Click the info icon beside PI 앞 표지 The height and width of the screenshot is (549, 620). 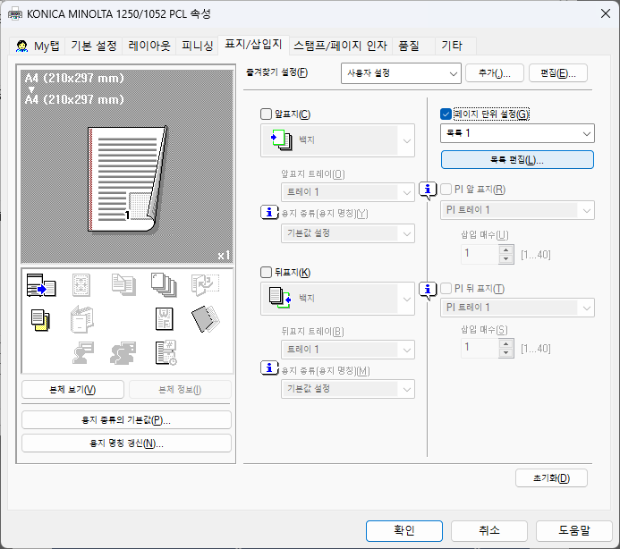pos(429,190)
